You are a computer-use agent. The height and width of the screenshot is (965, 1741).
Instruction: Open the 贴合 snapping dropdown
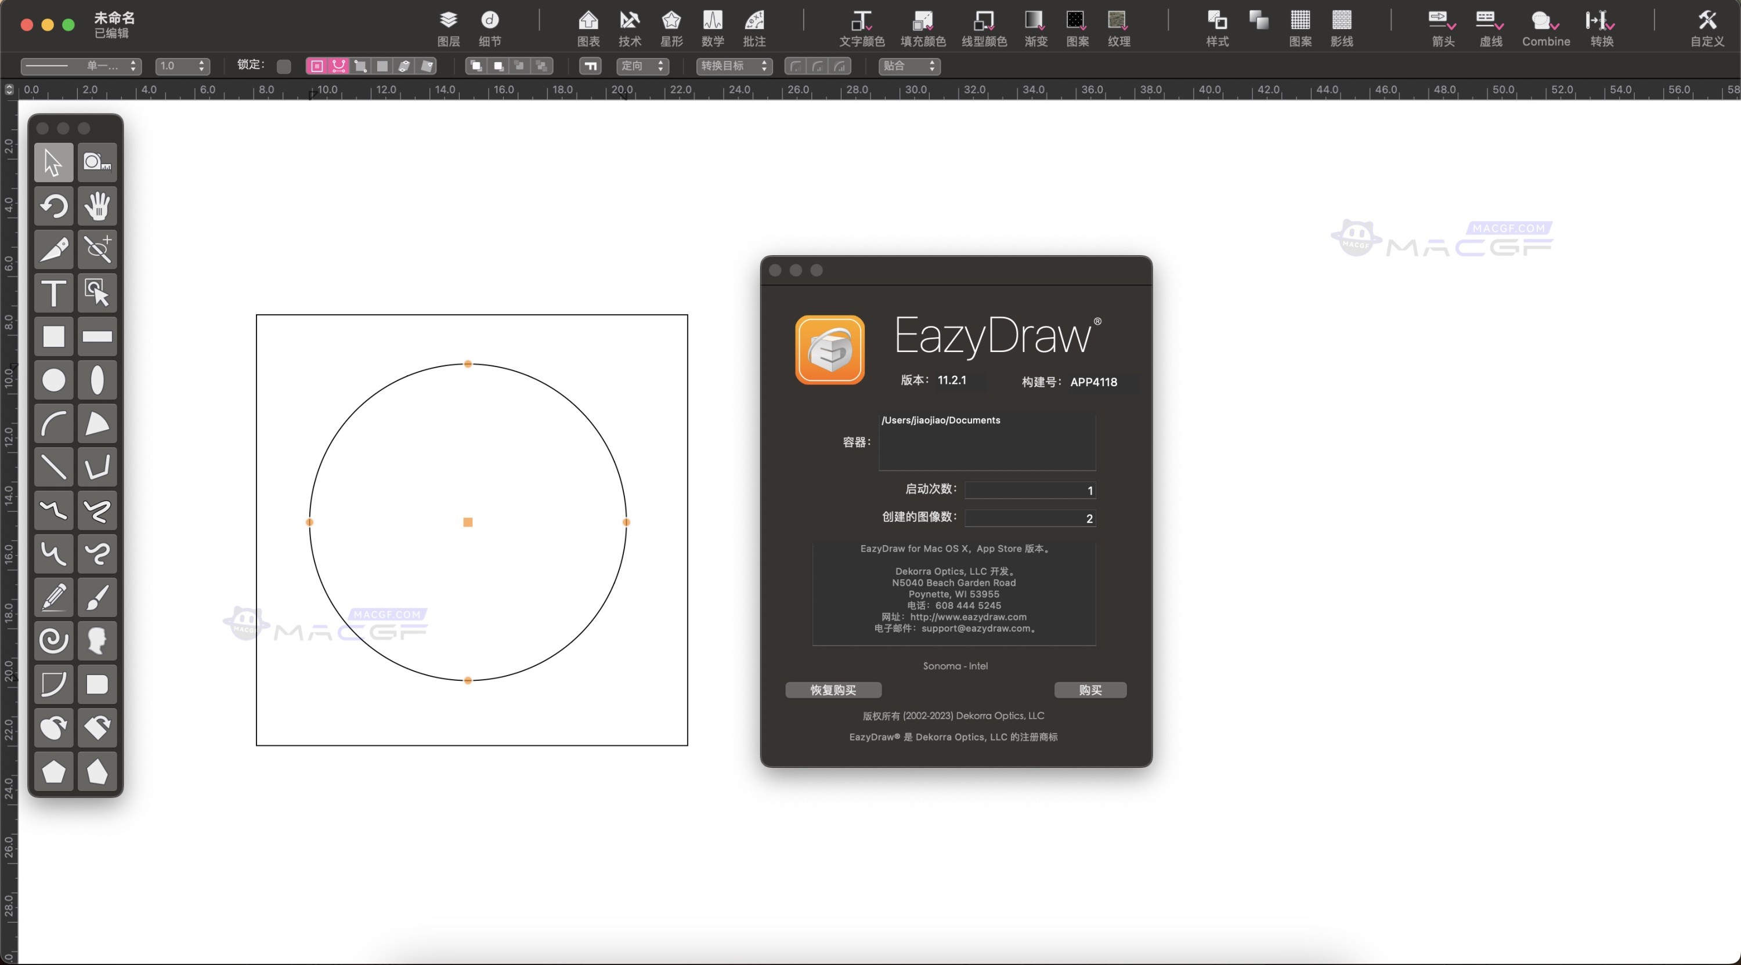point(909,66)
